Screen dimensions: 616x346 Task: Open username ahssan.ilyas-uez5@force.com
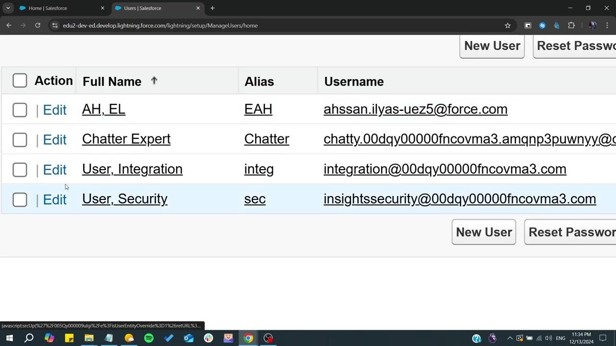coord(415,109)
